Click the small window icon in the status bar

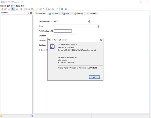32,116
